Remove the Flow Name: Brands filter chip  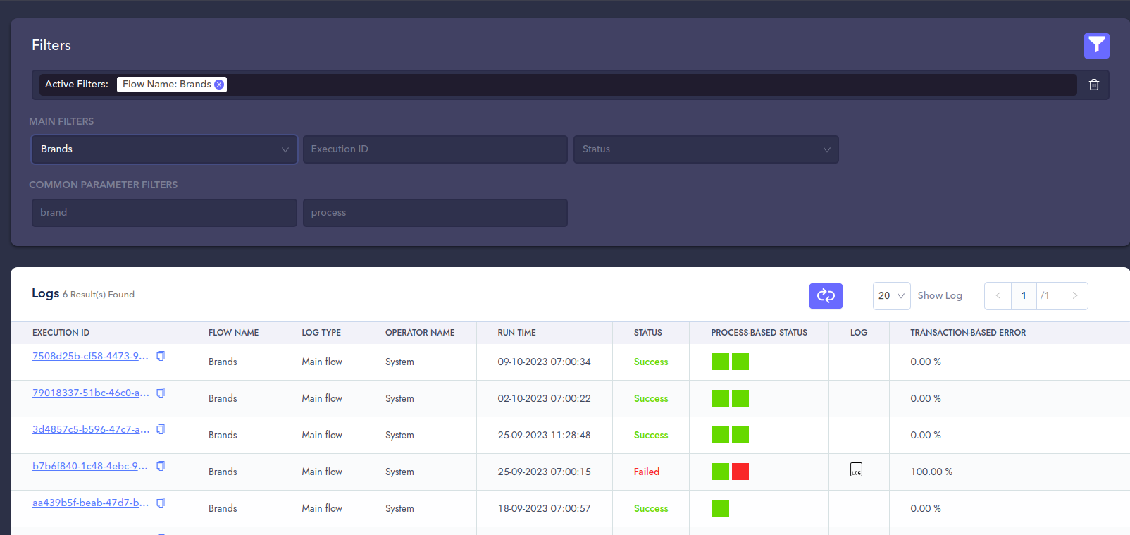219,85
